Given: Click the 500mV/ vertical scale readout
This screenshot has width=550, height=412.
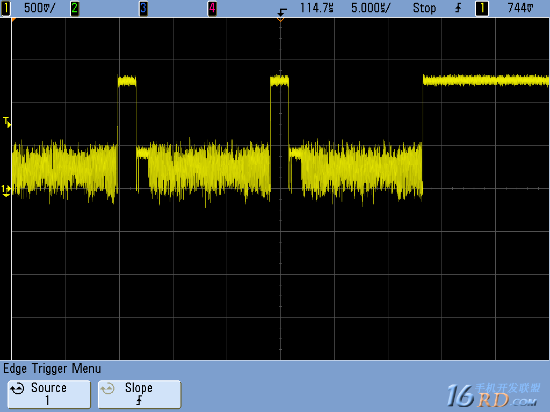Looking at the screenshot, I should (x=40, y=8).
